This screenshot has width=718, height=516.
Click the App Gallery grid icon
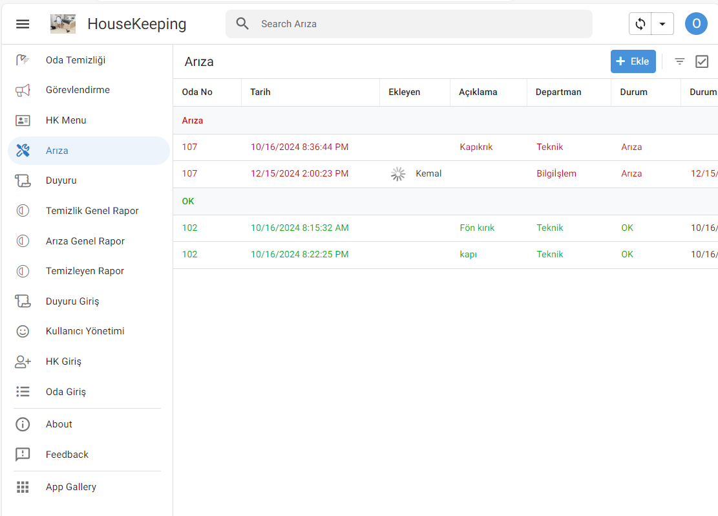coord(23,487)
